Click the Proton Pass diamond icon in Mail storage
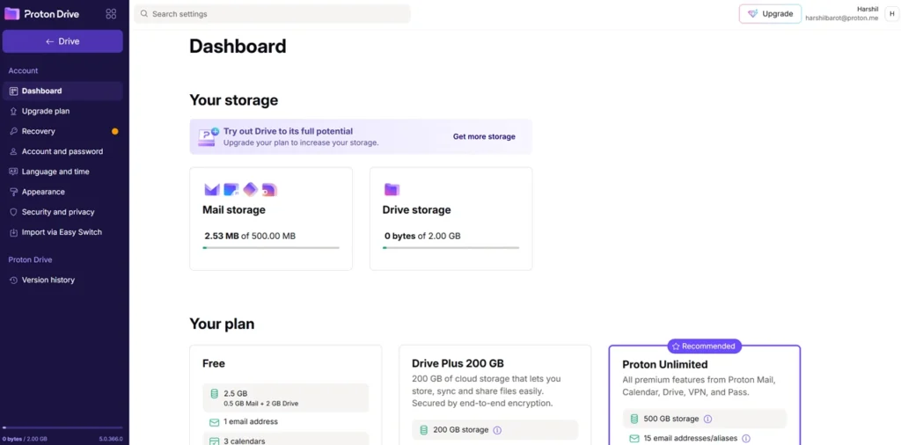Image resolution: width=901 pixels, height=445 pixels. (x=250, y=189)
